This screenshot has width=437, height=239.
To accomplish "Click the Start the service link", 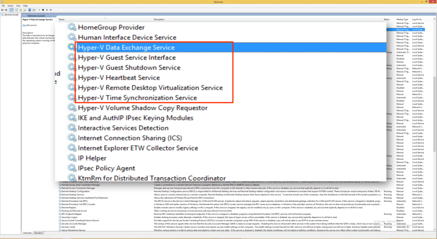I will pyautogui.click(x=24, y=25).
